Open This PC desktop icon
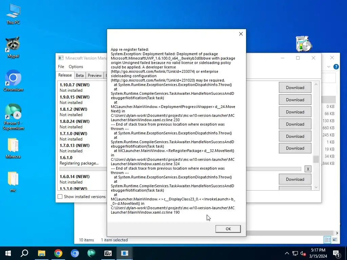 [x=13, y=14]
